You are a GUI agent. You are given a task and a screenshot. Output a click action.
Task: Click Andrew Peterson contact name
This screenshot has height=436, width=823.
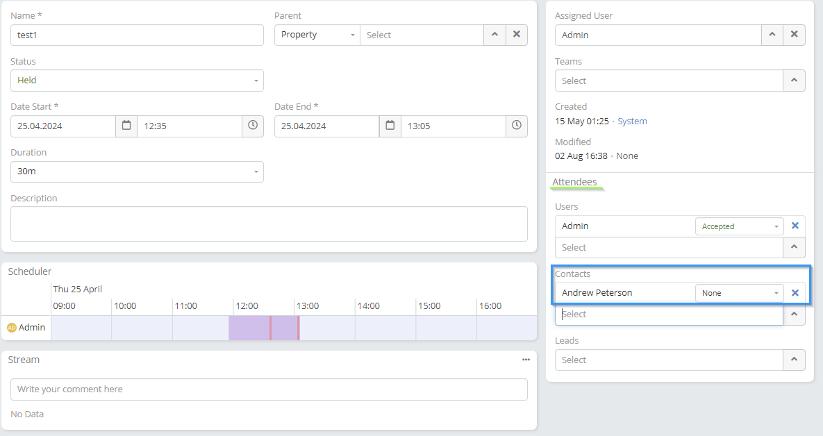pos(597,293)
